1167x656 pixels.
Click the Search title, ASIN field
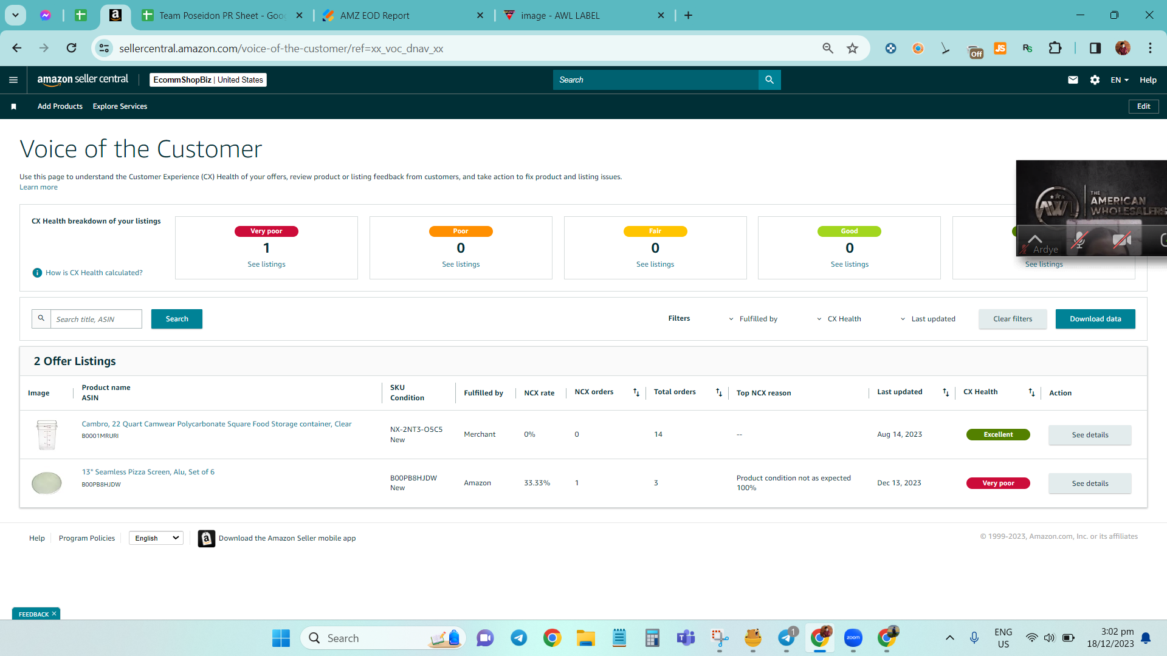96,319
